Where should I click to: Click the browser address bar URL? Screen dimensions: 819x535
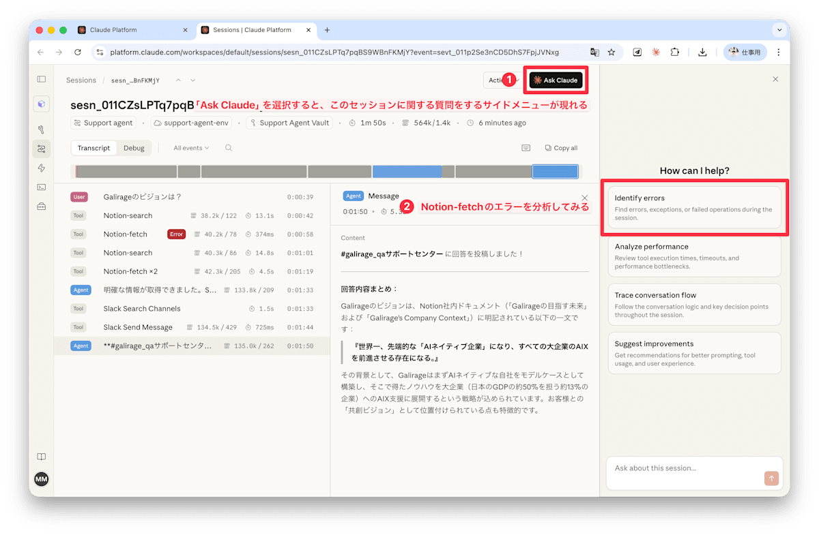pyautogui.click(x=334, y=52)
